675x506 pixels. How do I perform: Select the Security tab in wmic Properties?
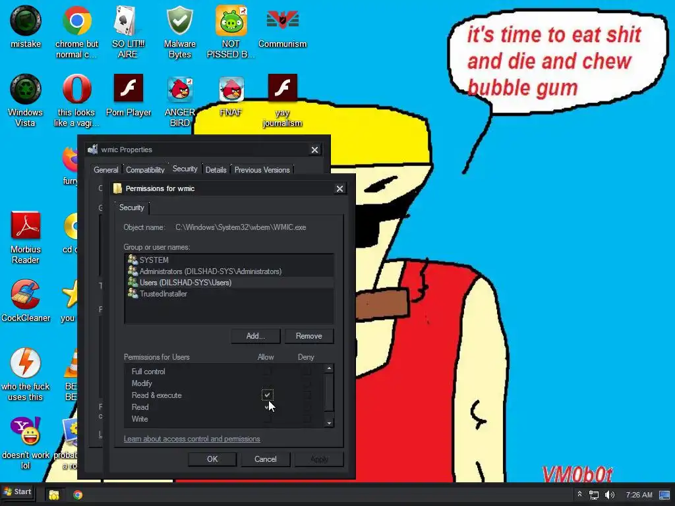coord(185,169)
